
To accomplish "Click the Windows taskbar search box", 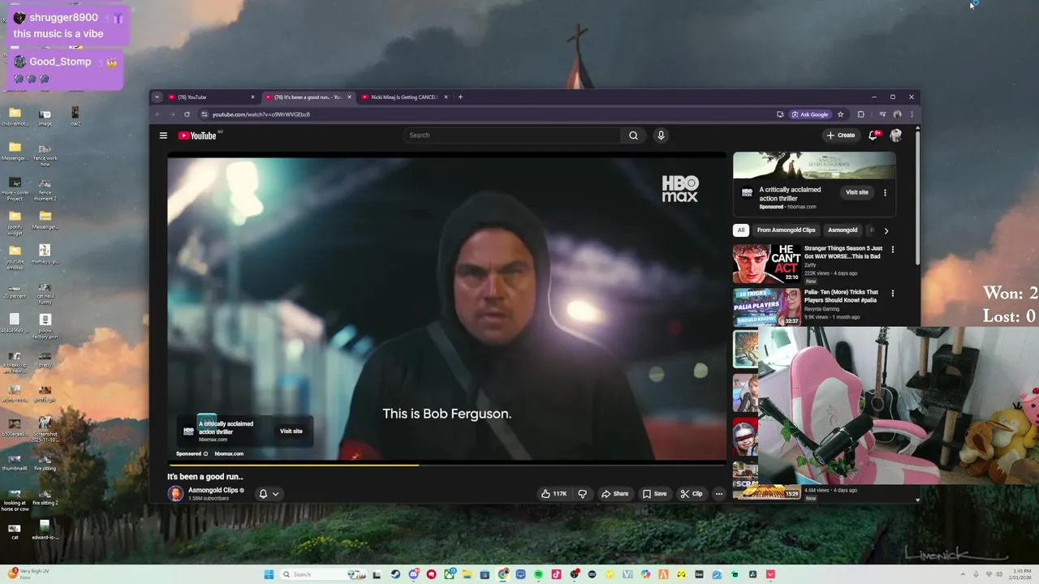I will point(323,574).
